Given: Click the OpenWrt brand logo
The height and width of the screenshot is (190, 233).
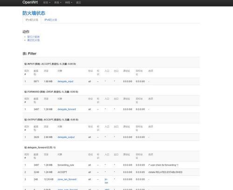Looking at the screenshot, I should [30, 2].
